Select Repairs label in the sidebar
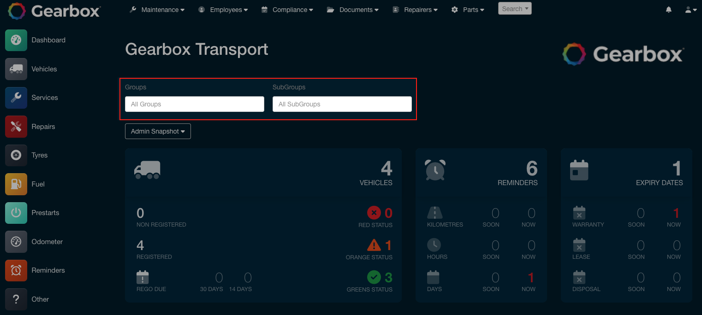Image resolution: width=702 pixels, height=315 pixels. (x=43, y=127)
